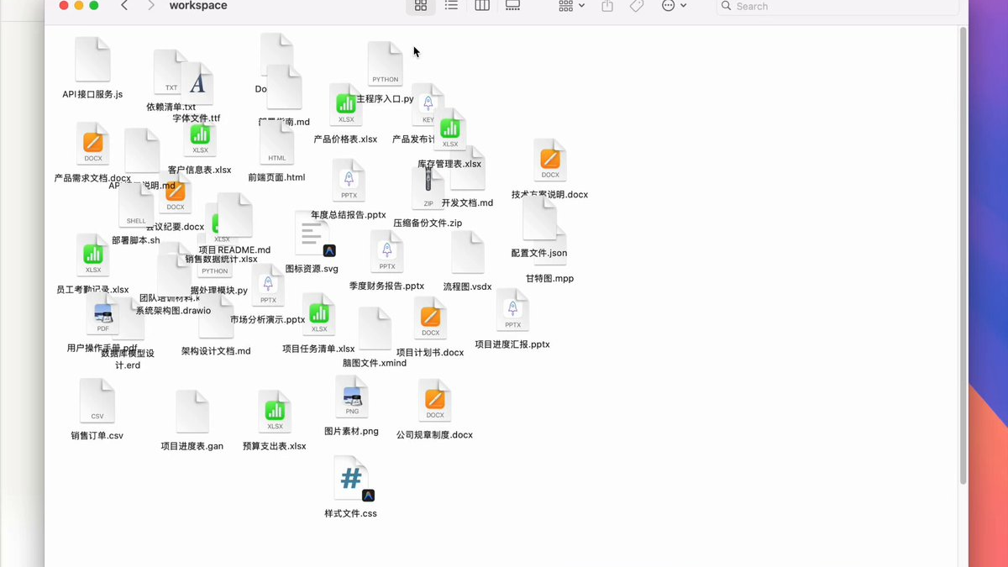Screen dimensions: 1008x567
Task: Switch to column view
Action: [482, 6]
